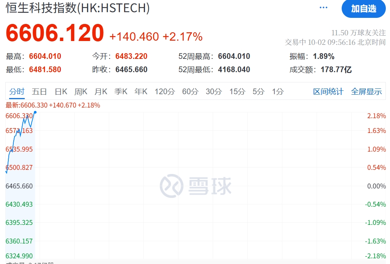Click the change percentage +2.17%

pyautogui.click(x=183, y=37)
